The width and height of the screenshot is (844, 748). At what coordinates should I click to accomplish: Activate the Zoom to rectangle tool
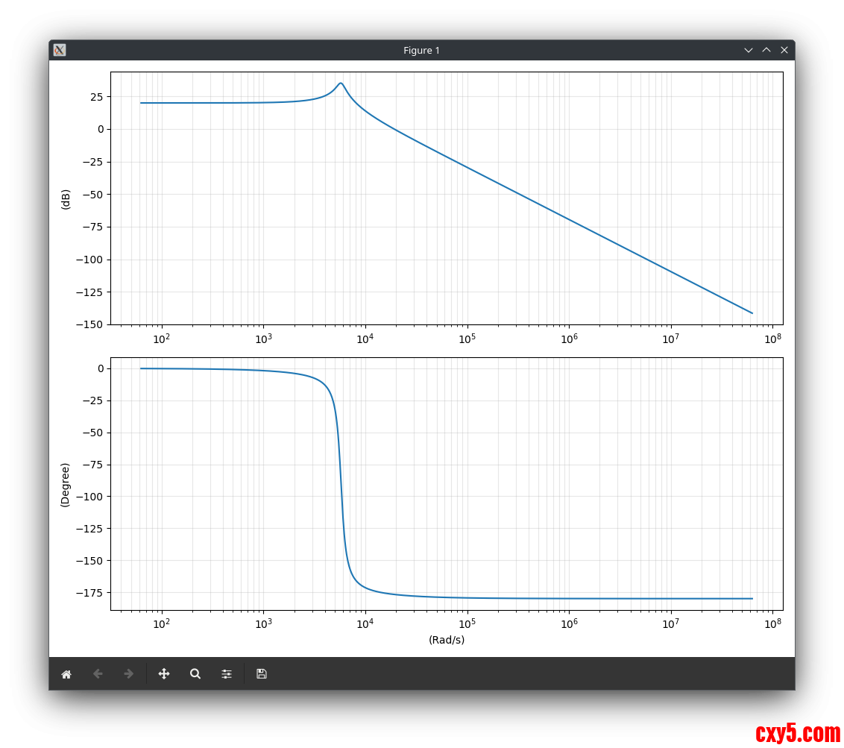click(195, 674)
